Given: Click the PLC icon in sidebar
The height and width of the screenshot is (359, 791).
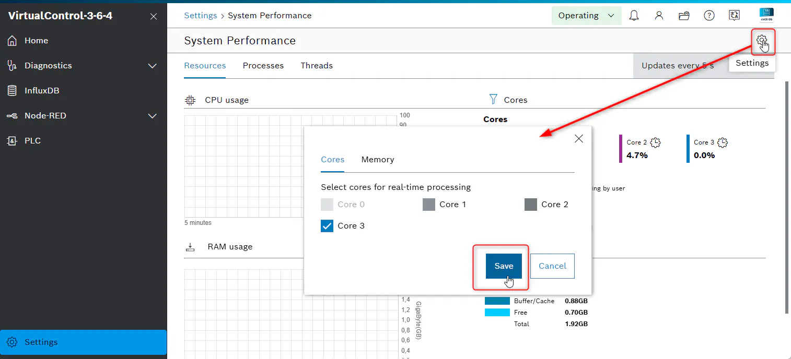Looking at the screenshot, I should (12, 140).
